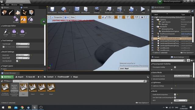Click the Build button

click(131, 10)
